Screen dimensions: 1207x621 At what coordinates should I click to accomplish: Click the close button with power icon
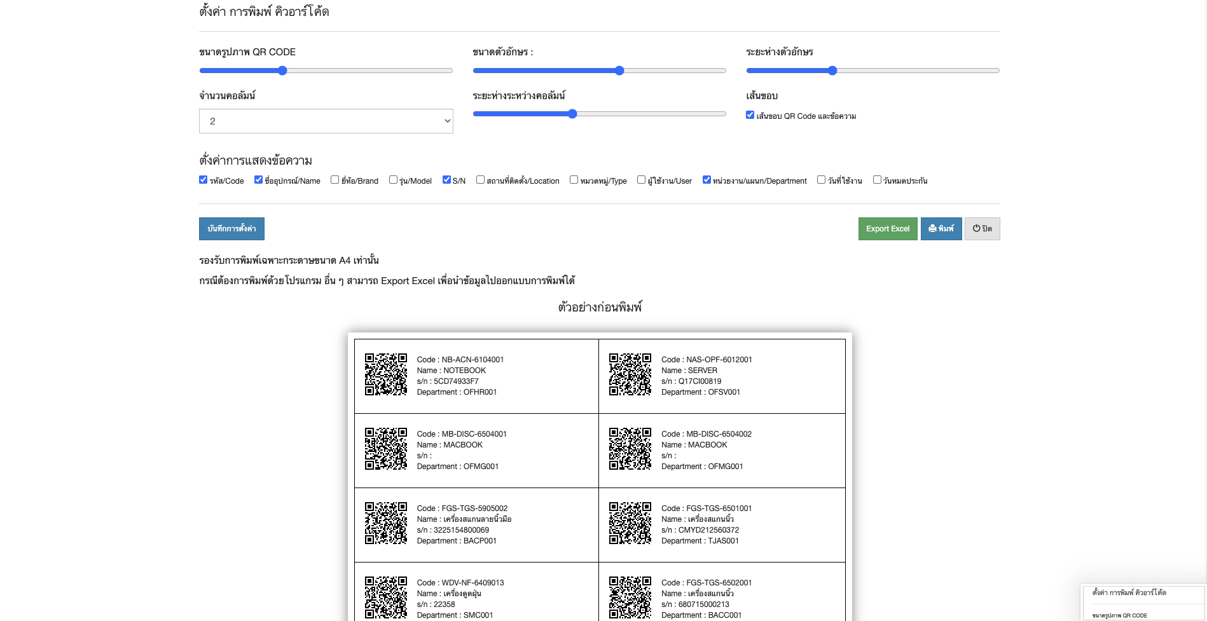(982, 229)
